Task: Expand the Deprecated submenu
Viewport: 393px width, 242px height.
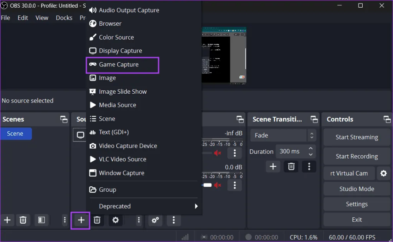Action: point(144,206)
